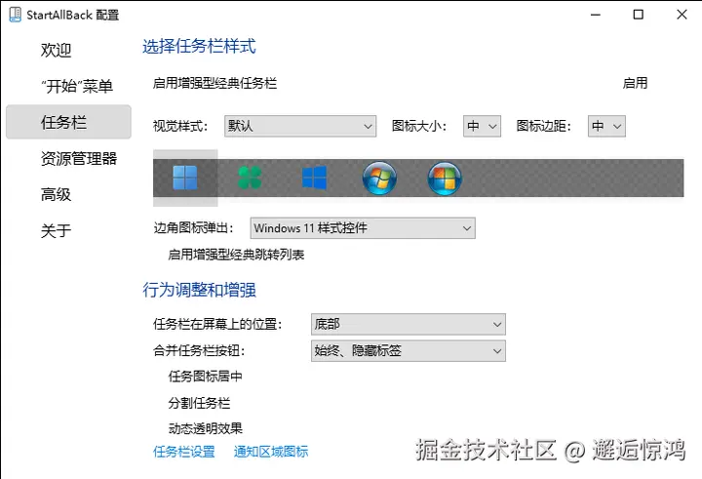Screen dimensions: 702x479
Task: Choose the second, rightmost Windows orb icon
Action: 445,178
